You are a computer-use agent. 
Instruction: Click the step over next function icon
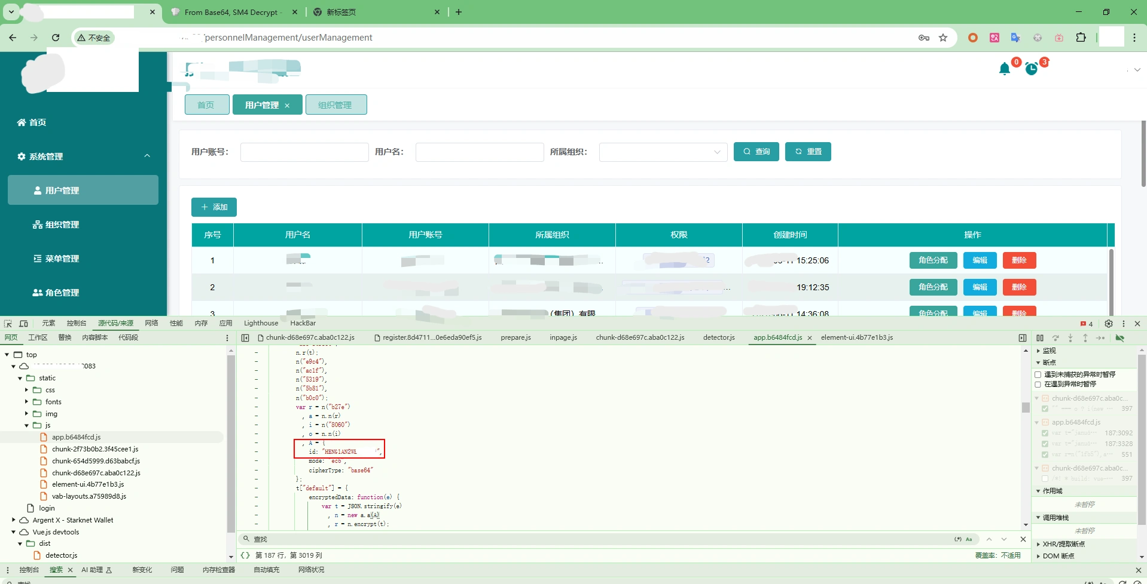(1056, 338)
